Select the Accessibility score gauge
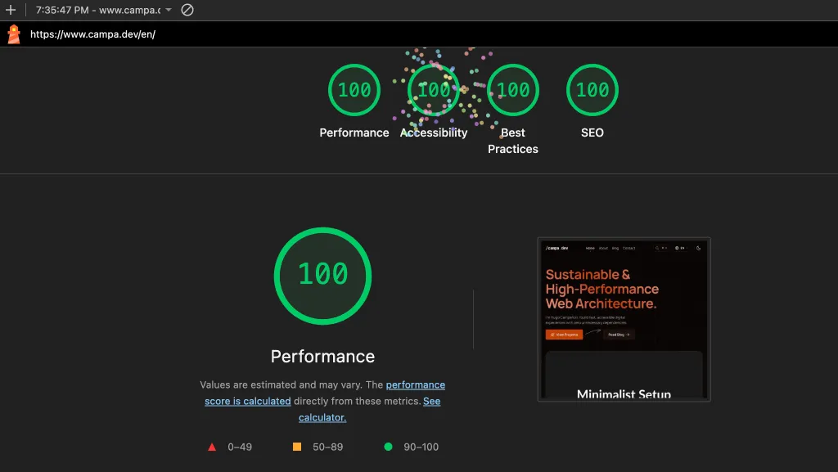This screenshot has height=472, width=838. coord(433,90)
